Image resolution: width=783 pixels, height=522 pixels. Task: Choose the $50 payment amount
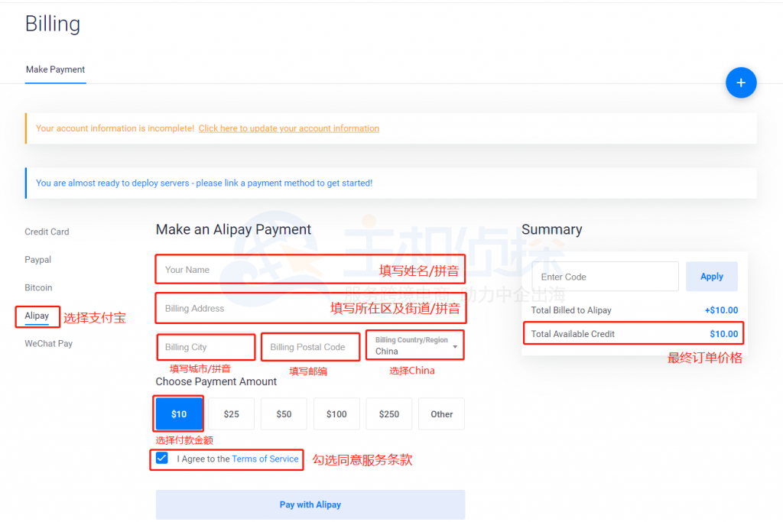(284, 413)
